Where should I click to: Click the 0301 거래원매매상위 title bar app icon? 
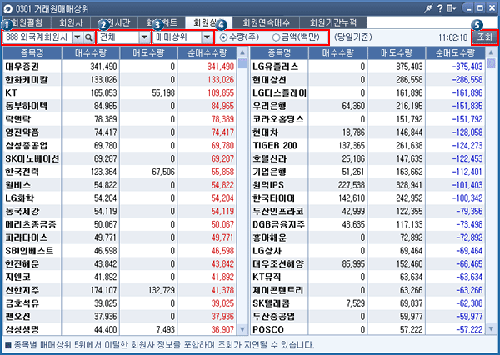coord(7,8)
